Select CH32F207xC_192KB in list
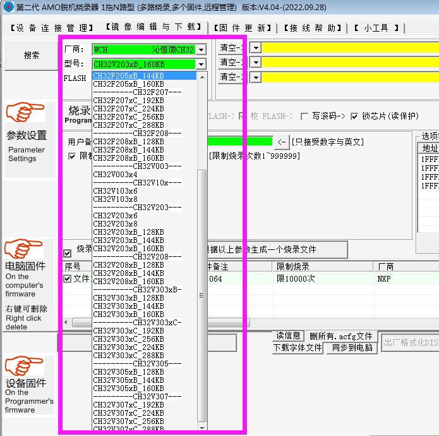439x436 pixels. pos(145,101)
